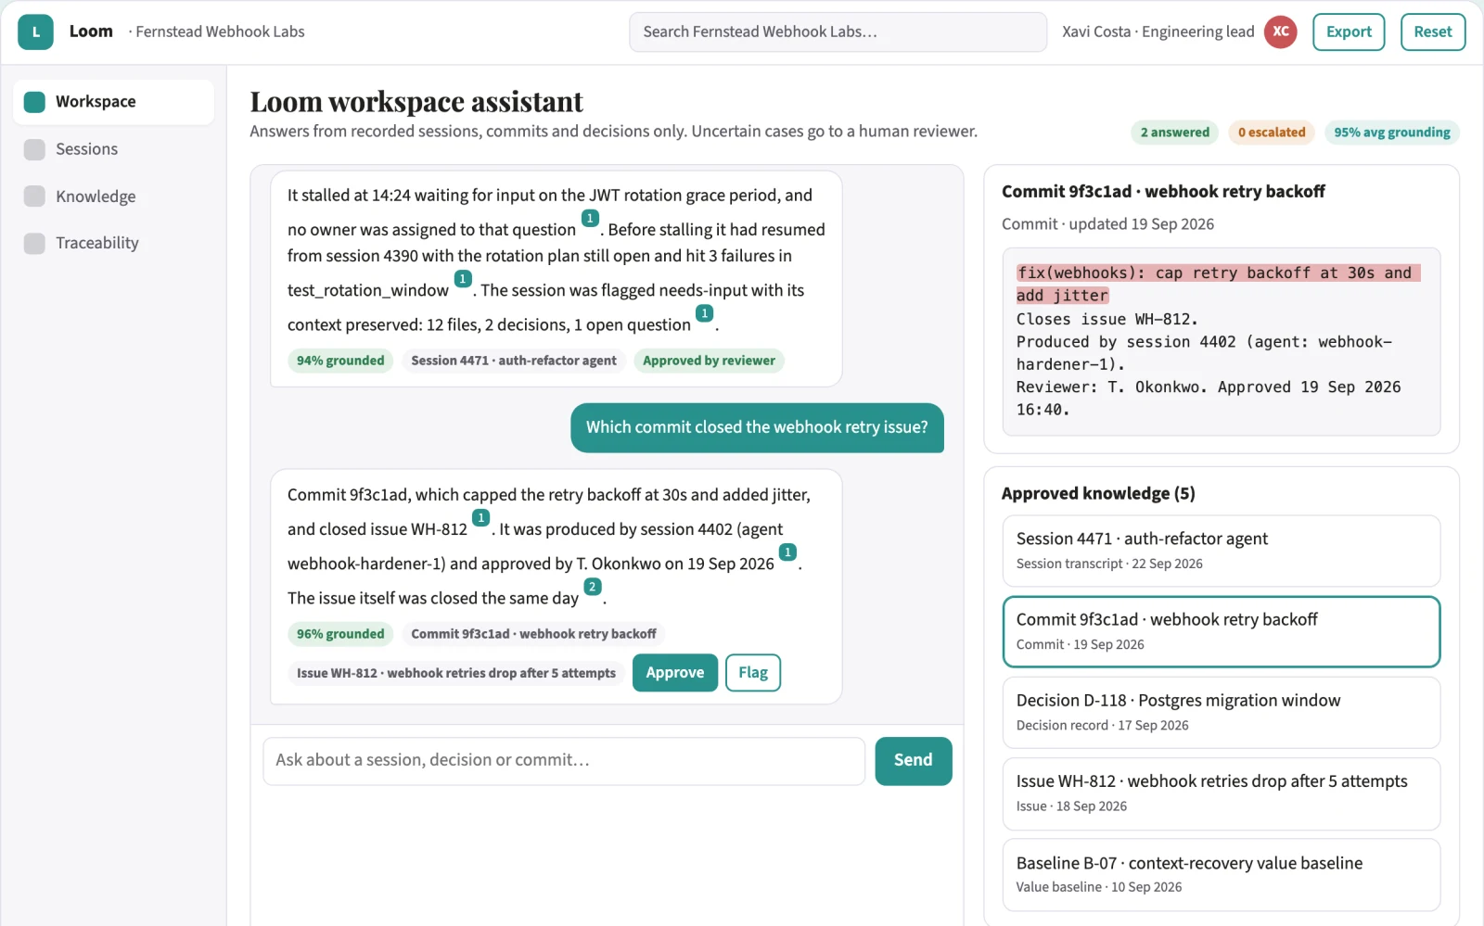The height and width of the screenshot is (926, 1484).
Task: Click the Loom logo icon
Action: click(x=35, y=32)
